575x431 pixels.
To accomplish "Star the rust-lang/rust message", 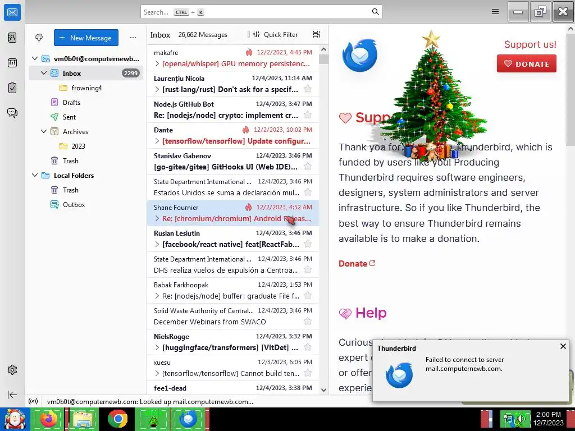I will pyautogui.click(x=308, y=89).
